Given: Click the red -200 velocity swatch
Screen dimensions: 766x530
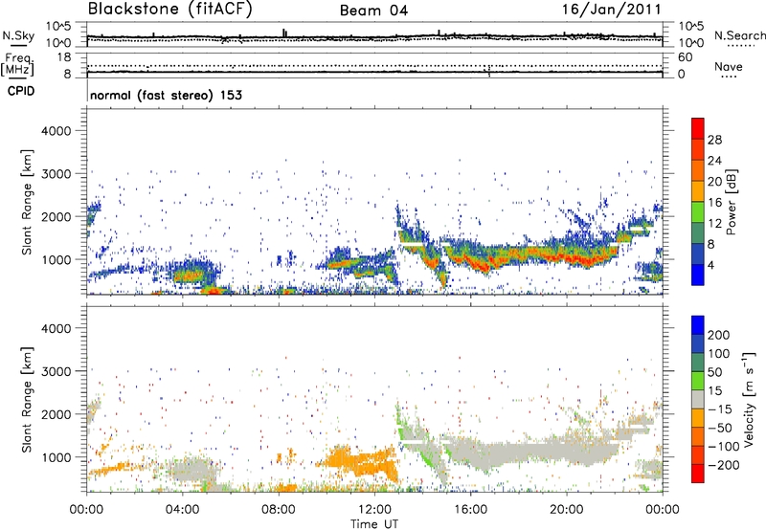Looking at the screenshot, I should pyautogui.click(x=698, y=474).
